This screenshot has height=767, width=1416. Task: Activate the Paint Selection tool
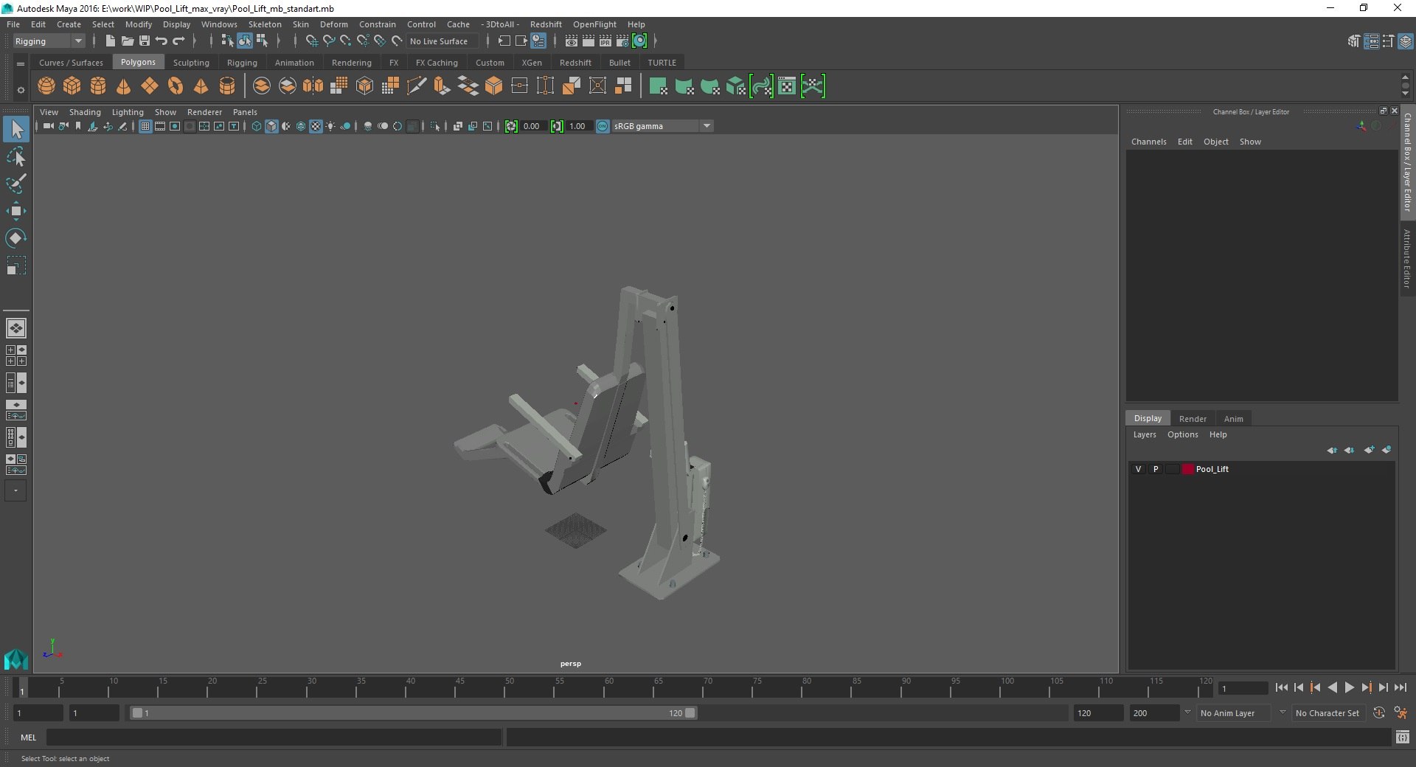click(x=15, y=184)
